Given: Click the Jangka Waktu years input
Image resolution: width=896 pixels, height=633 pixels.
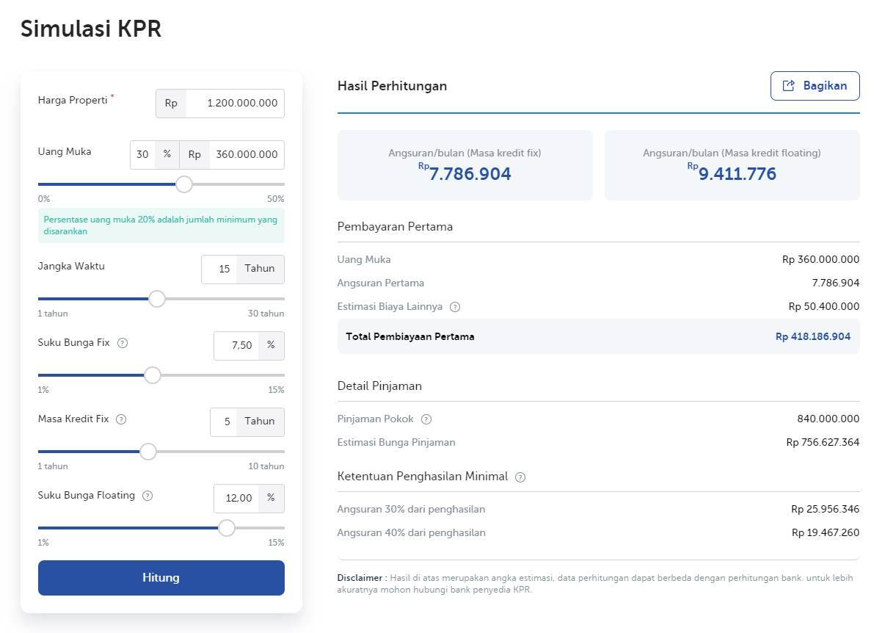Looking at the screenshot, I should pyautogui.click(x=219, y=270).
